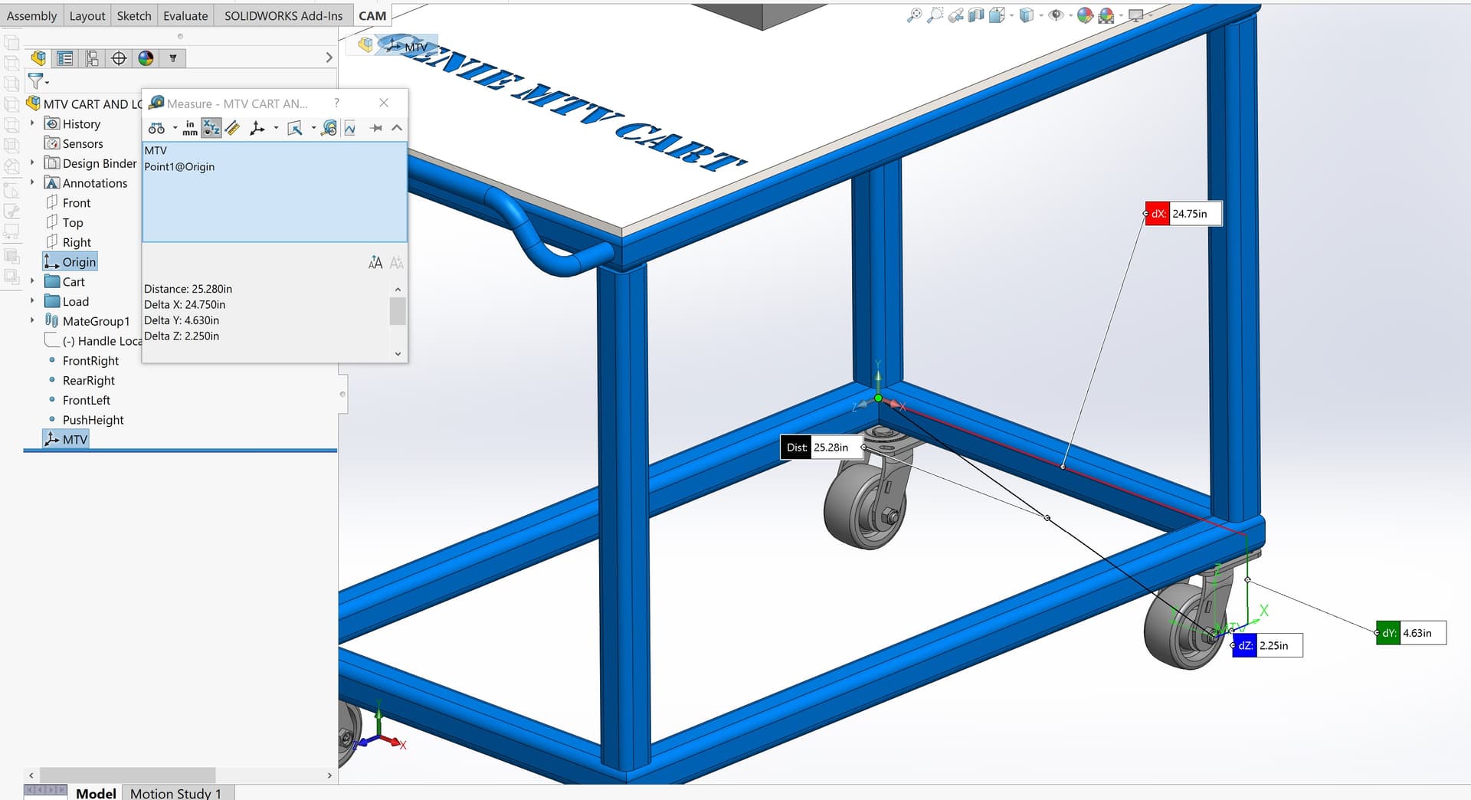
Task: Open Hide/Show Items dropdown arrow
Action: click(1070, 15)
